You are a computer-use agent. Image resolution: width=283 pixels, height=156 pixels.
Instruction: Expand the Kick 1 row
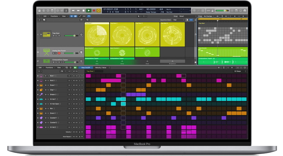tap(38, 76)
